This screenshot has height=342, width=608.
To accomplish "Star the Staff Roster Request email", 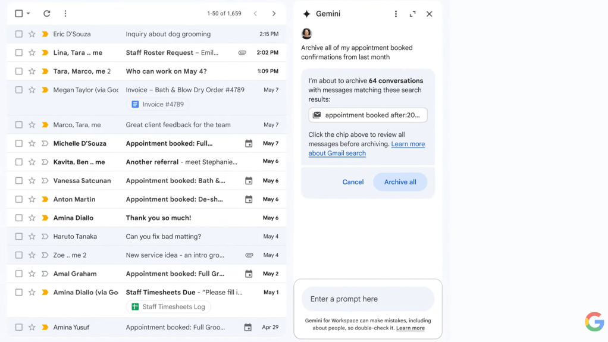I will pyautogui.click(x=32, y=53).
